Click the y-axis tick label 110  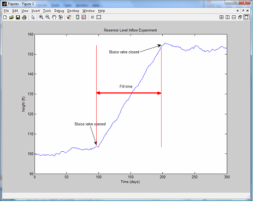[31, 134]
